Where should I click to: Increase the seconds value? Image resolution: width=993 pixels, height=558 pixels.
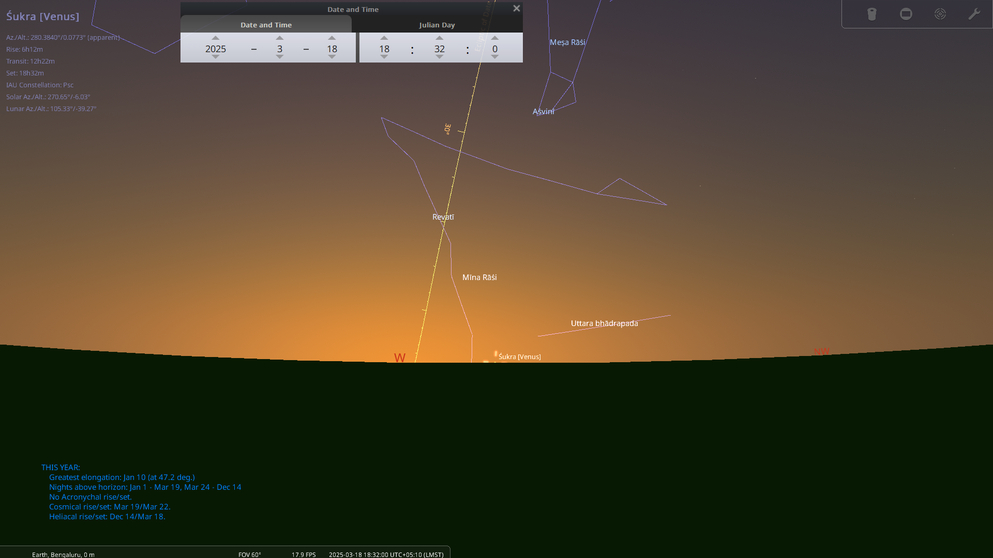(x=494, y=38)
